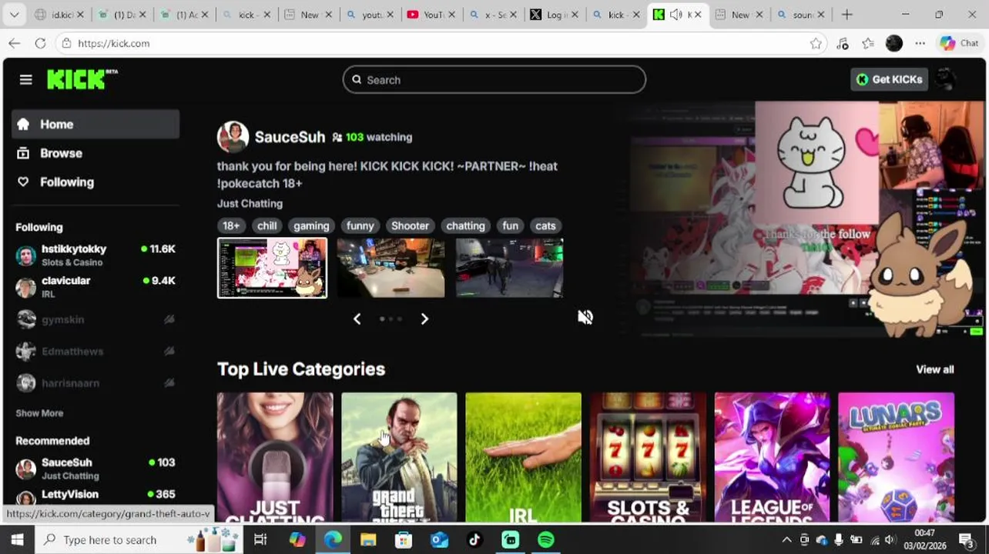Unmute the featured stream preview
The image size is (989, 554).
pos(585,317)
